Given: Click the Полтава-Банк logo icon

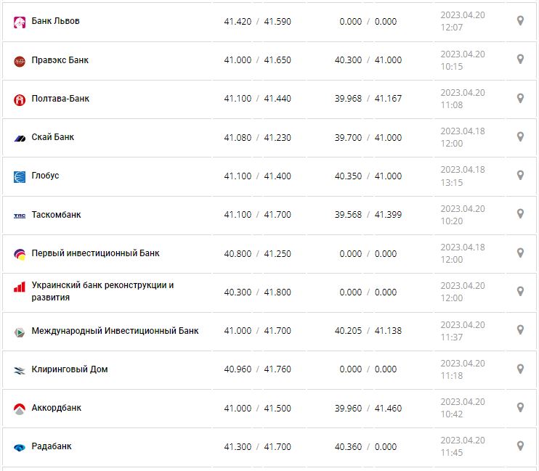Looking at the screenshot, I should pyautogui.click(x=20, y=99).
